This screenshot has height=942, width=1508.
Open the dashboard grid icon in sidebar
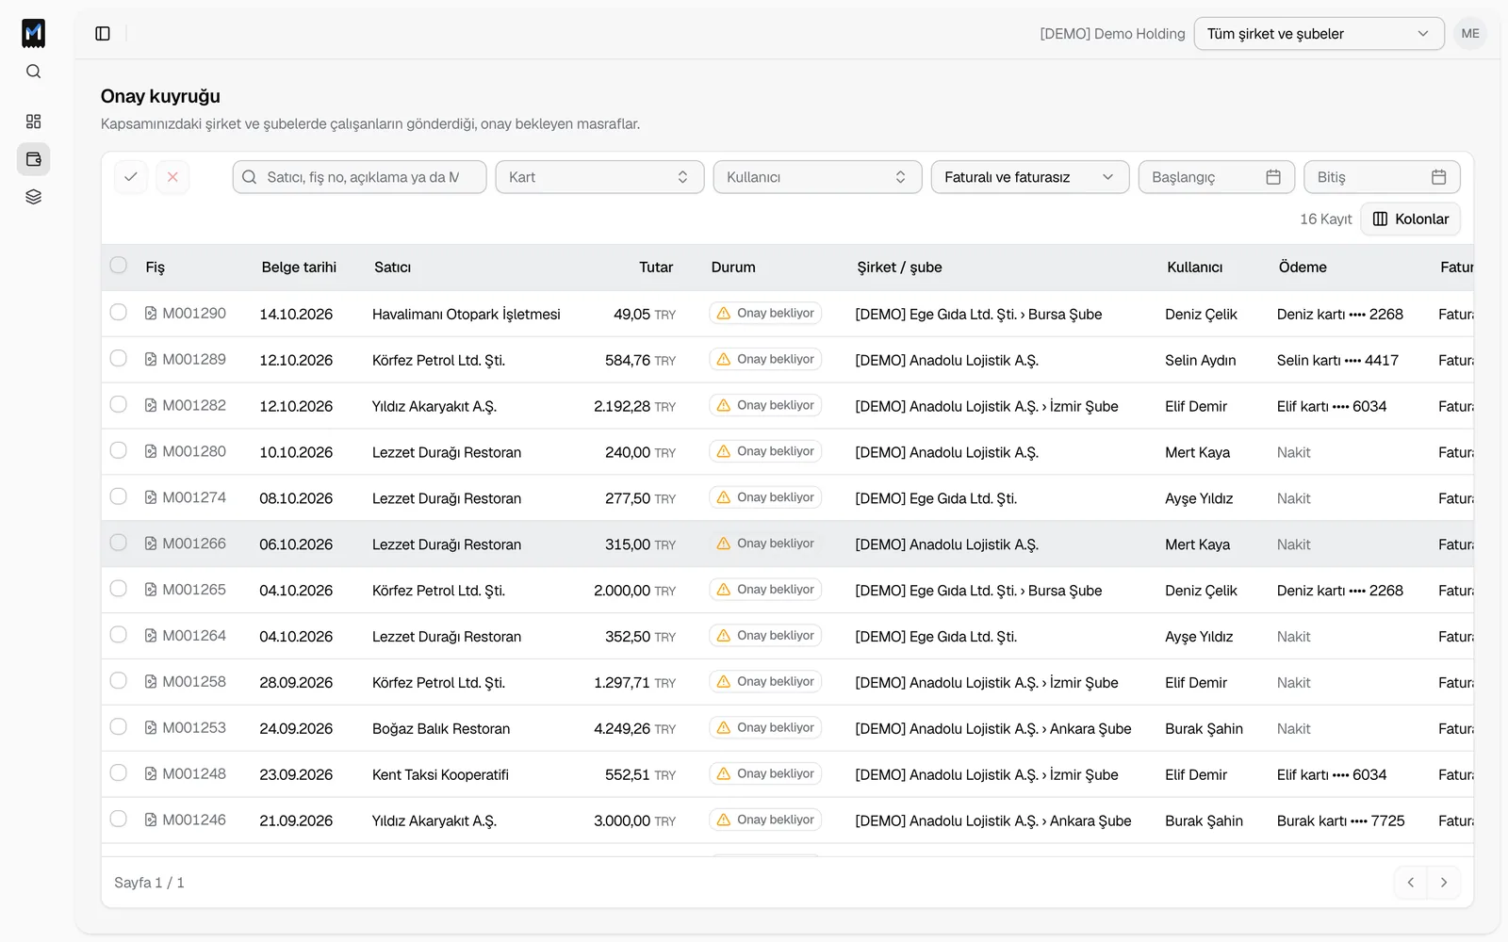coord(33,122)
